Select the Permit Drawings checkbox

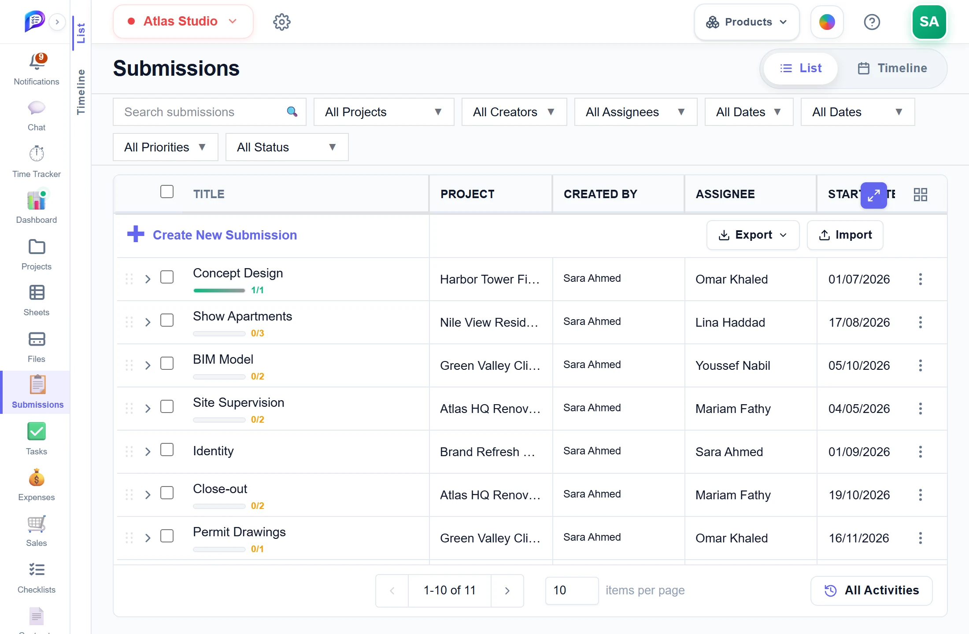coord(167,536)
